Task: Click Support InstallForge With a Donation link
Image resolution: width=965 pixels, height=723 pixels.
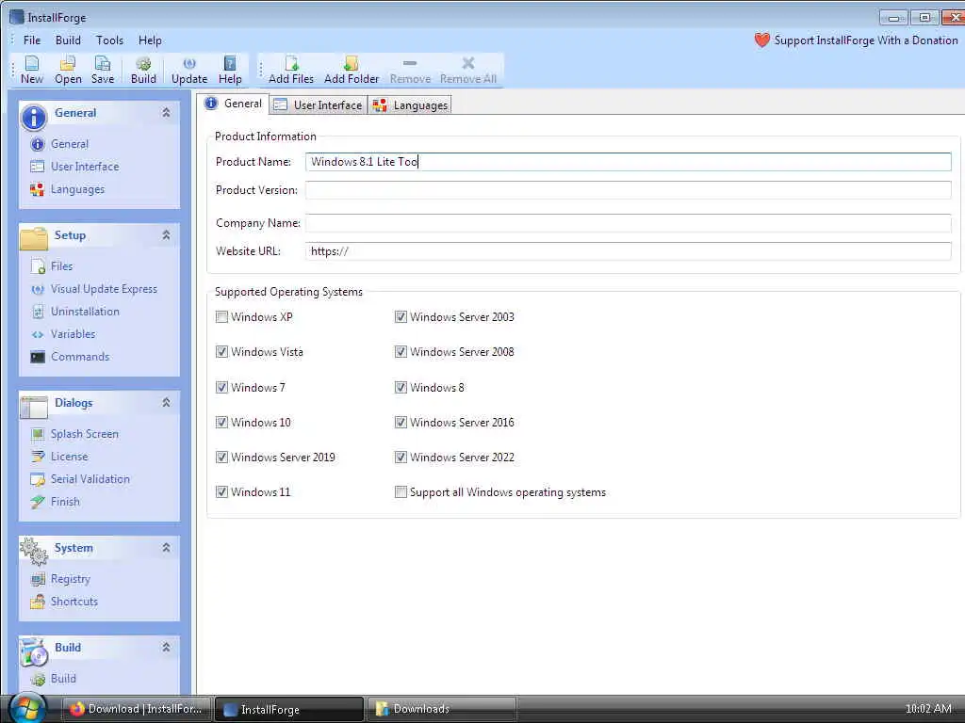Action: [x=856, y=40]
